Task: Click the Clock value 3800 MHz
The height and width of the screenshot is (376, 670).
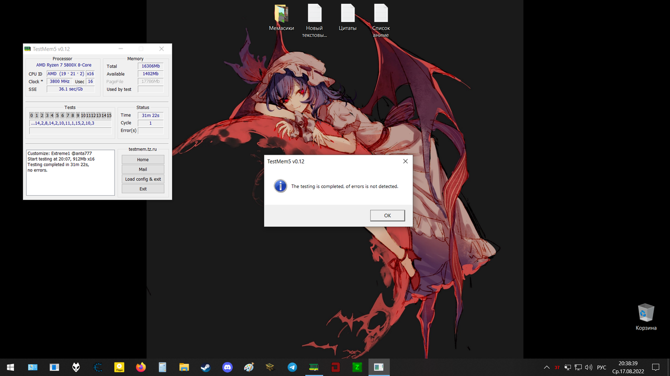Action: 60,81
